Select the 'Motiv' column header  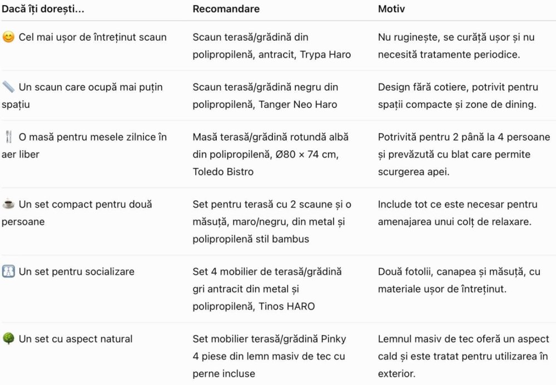click(391, 9)
